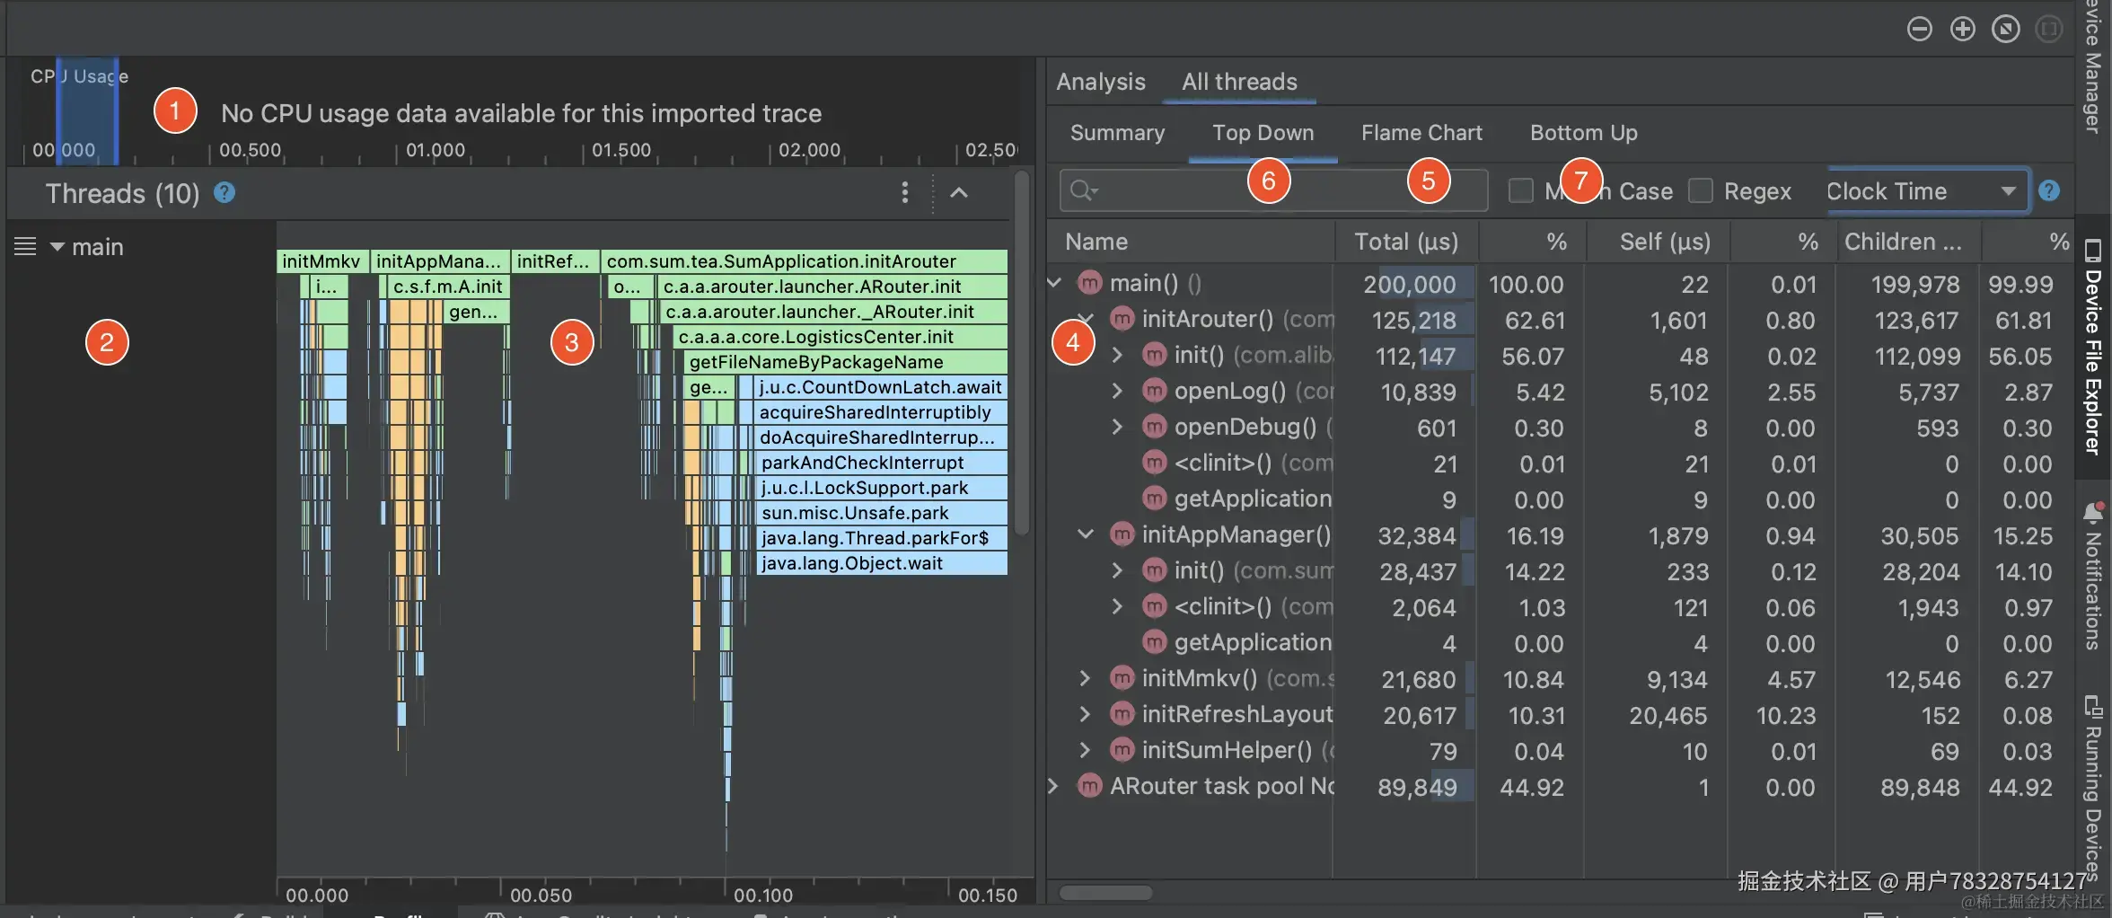Collapse the main thread with its triangle
The image size is (2112, 918).
pyautogui.click(x=57, y=246)
